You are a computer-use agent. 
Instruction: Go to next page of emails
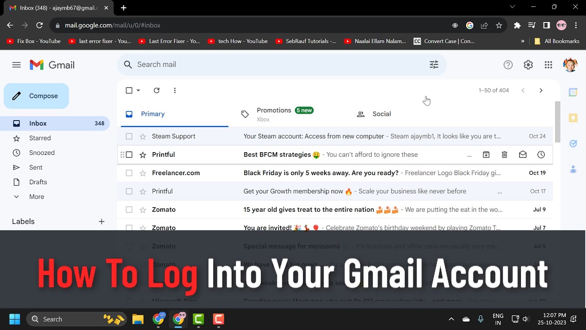(x=541, y=90)
